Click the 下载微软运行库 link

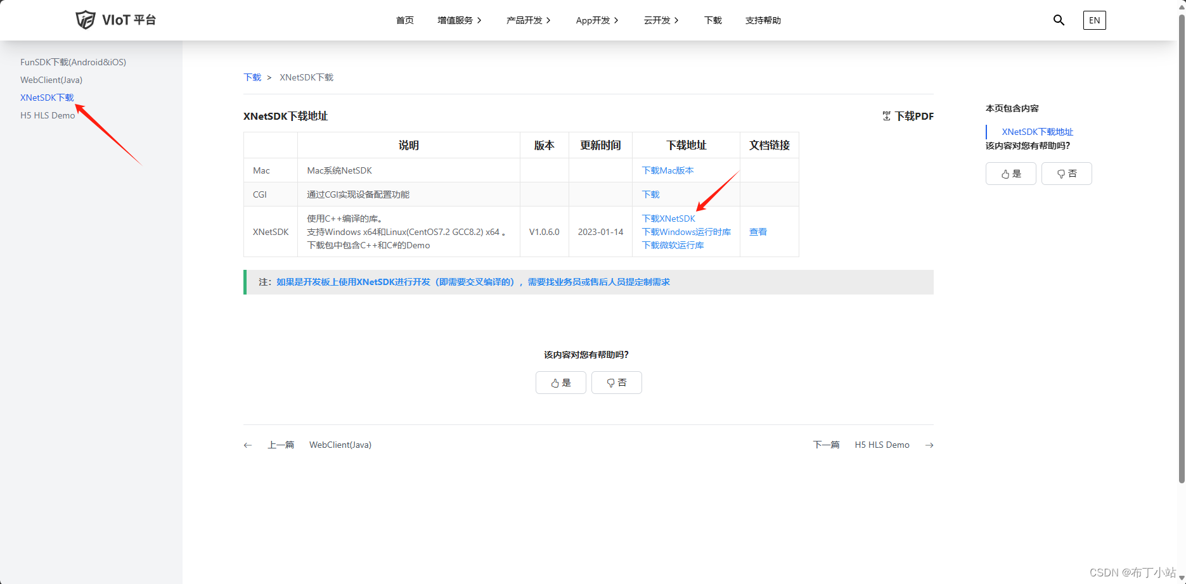[x=673, y=245]
